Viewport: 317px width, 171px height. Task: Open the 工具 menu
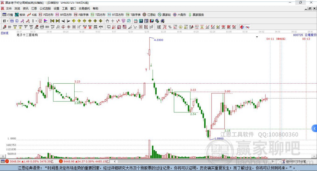tap(65, 8)
